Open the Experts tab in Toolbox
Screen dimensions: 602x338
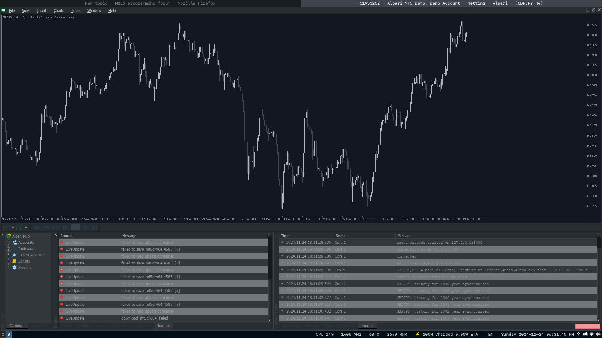click(144, 326)
